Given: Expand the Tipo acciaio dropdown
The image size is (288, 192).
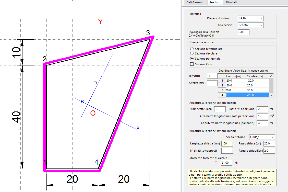Looking at the screenshot, I should tap(251, 25).
